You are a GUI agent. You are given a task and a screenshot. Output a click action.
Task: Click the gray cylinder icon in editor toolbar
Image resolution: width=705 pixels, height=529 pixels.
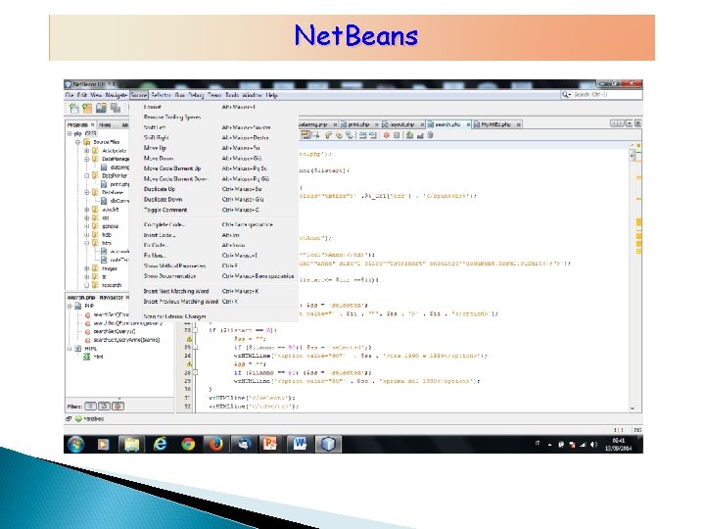430,135
